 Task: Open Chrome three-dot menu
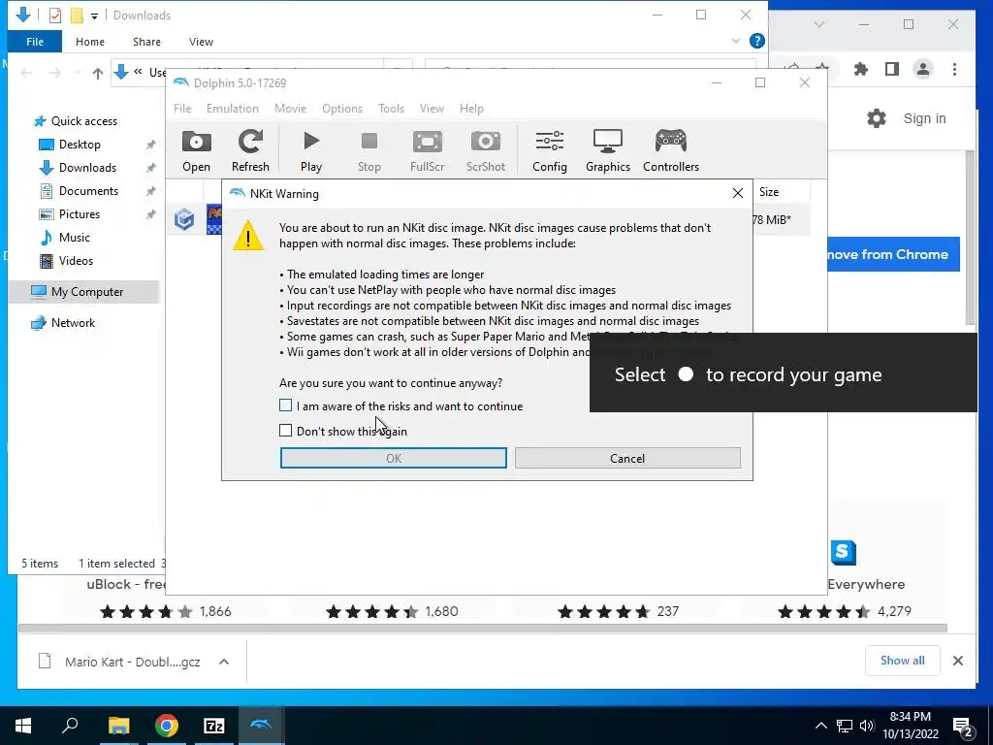[954, 69]
